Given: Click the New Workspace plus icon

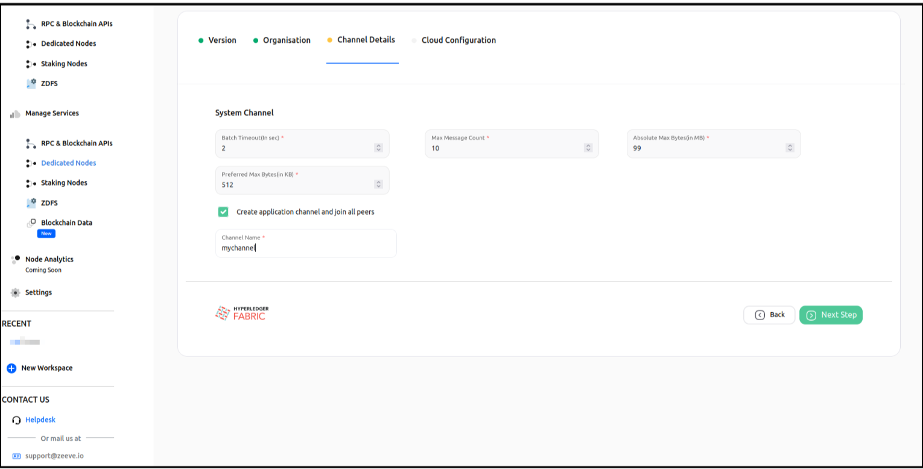Looking at the screenshot, I should (x=11, y=368).
